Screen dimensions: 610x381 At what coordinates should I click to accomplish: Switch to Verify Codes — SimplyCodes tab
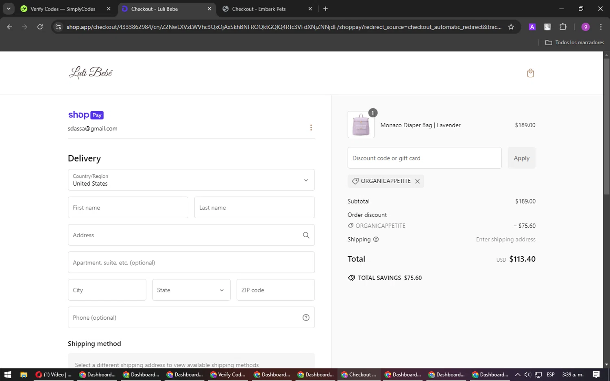point(63,9)
